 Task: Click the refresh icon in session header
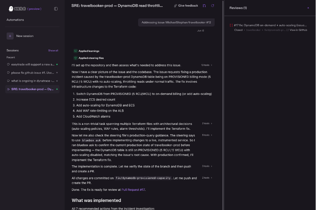coord(213,6)
